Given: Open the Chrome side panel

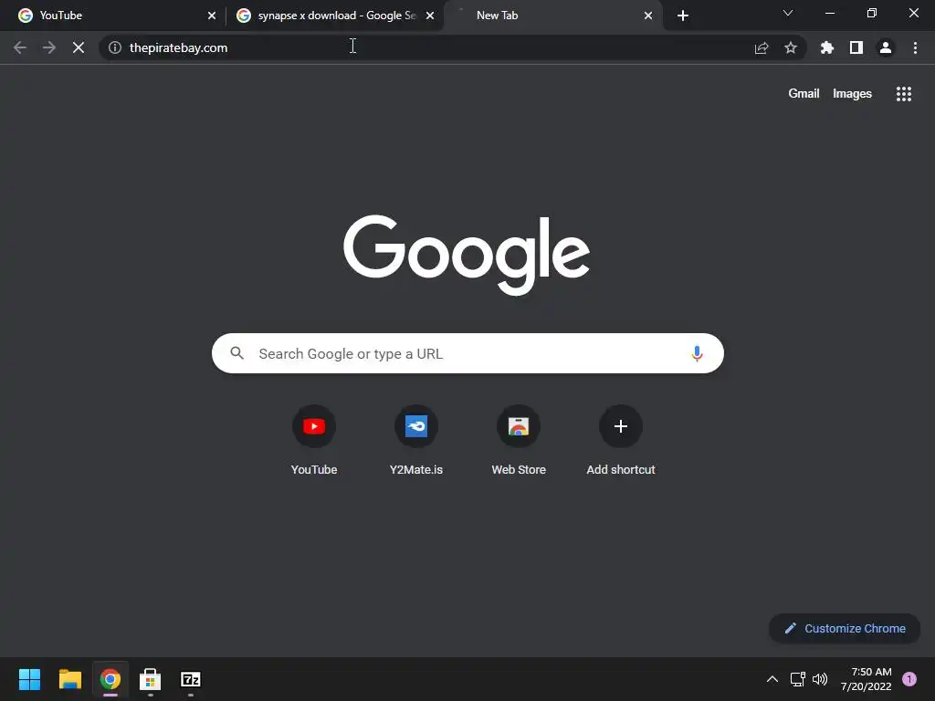Looking at the screenshot, I should pos(856,47).
